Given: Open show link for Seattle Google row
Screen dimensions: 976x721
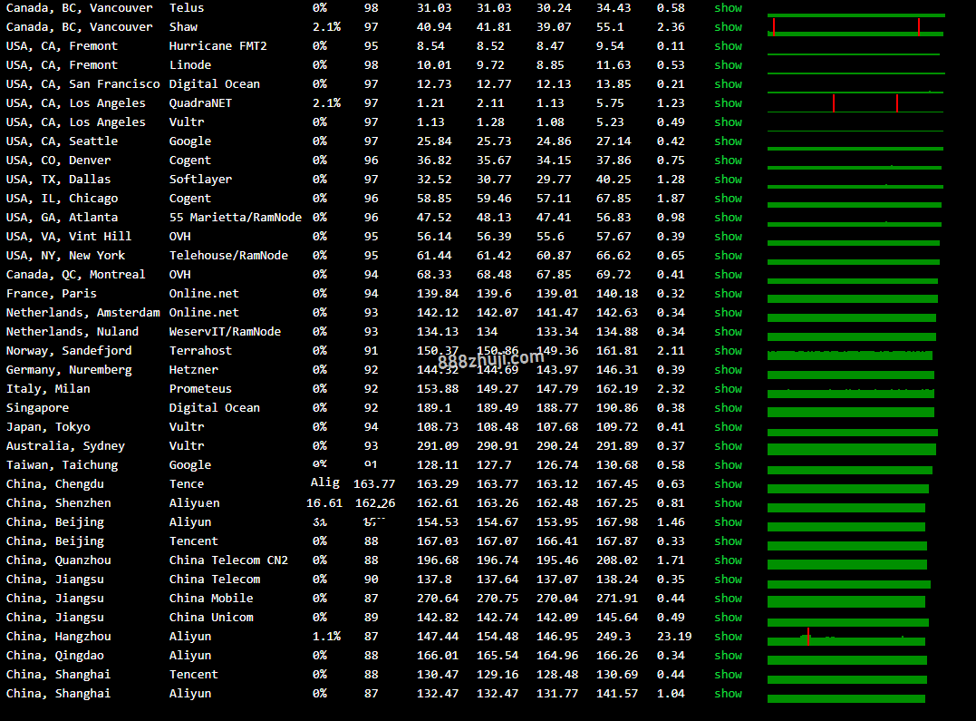Looking at the screenshot, I should coord(728,141).
